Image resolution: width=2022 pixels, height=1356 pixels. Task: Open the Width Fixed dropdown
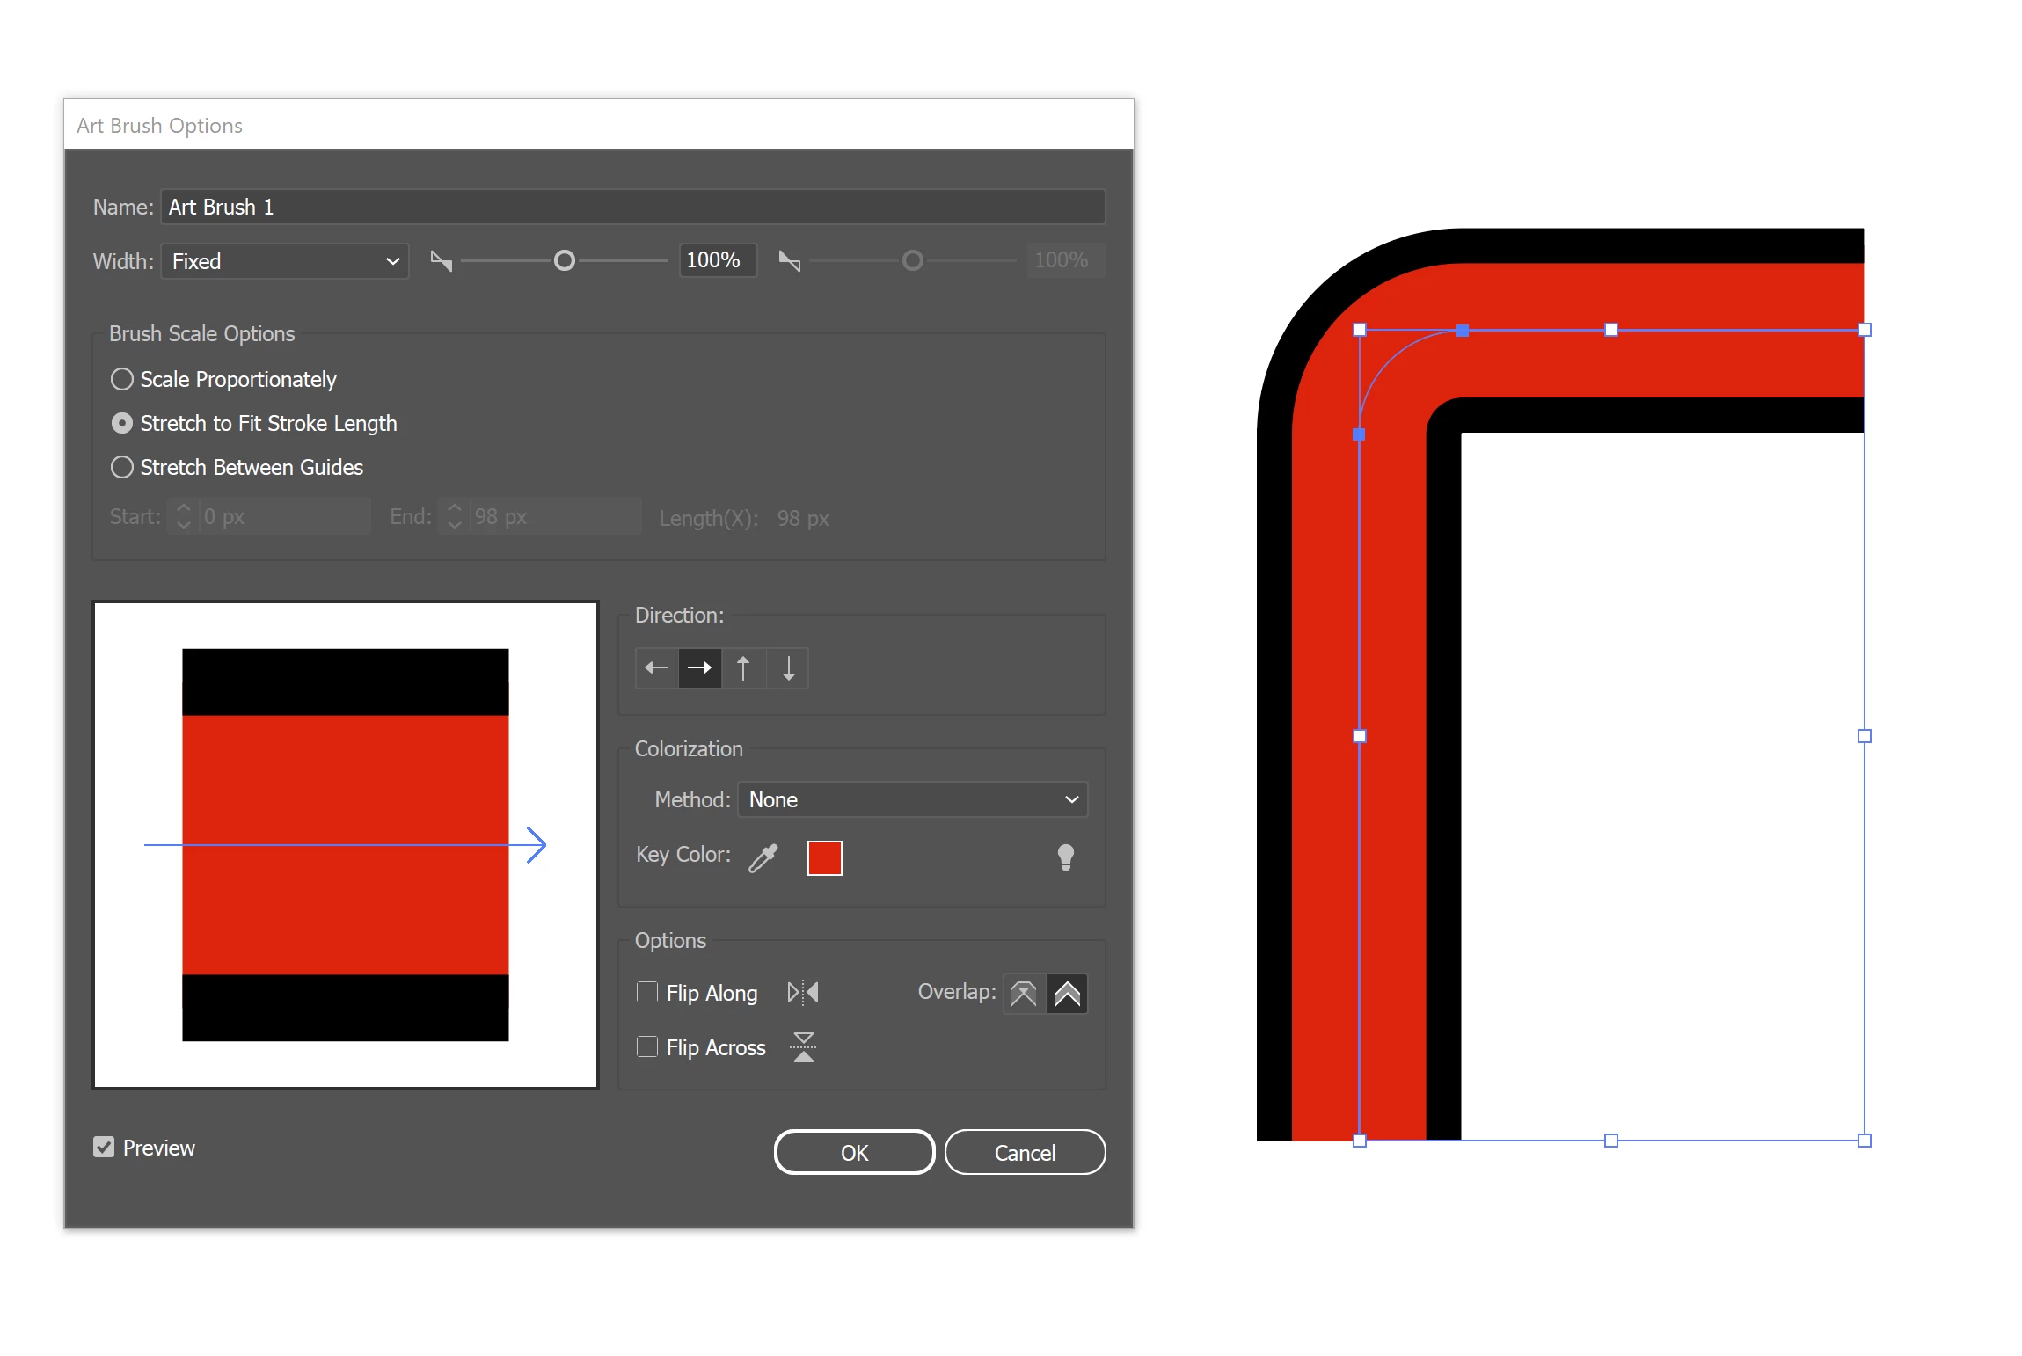coord(285,261)
